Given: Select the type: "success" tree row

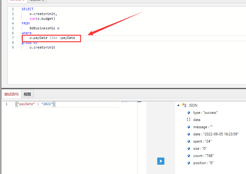Looking at the screenshot, I should [x=205, y=113].
